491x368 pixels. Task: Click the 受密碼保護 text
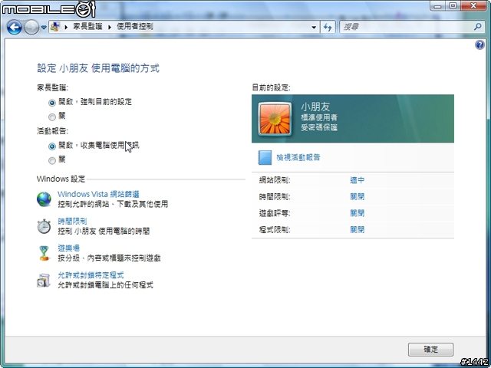coord(319,128)
